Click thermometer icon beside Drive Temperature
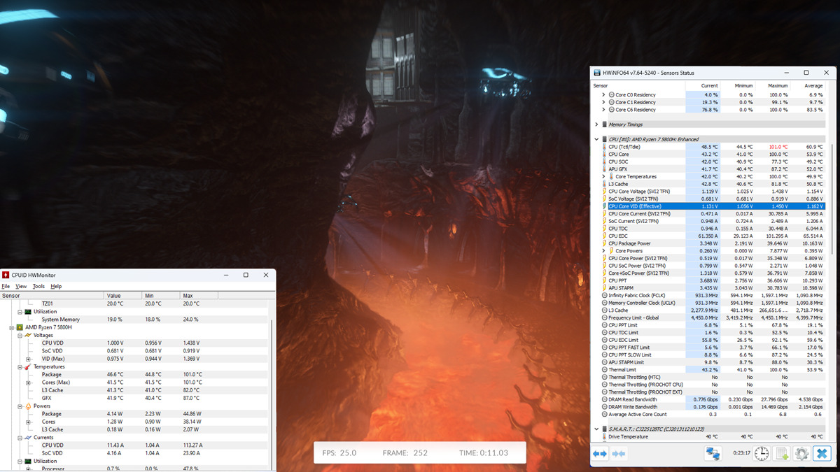This screenshot has height=472, width=840. click(604, 436)
